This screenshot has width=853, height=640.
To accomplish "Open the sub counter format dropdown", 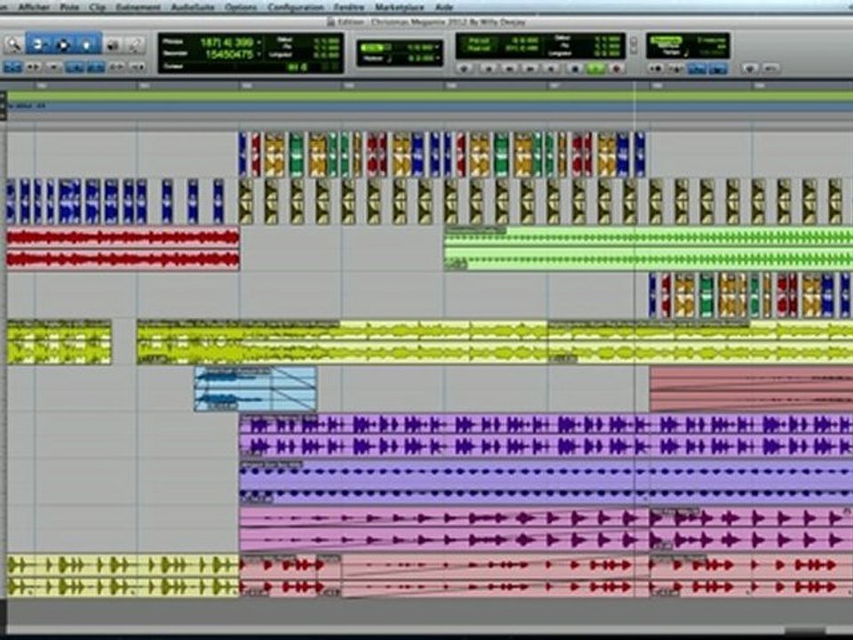I will (x=259, y=54).
